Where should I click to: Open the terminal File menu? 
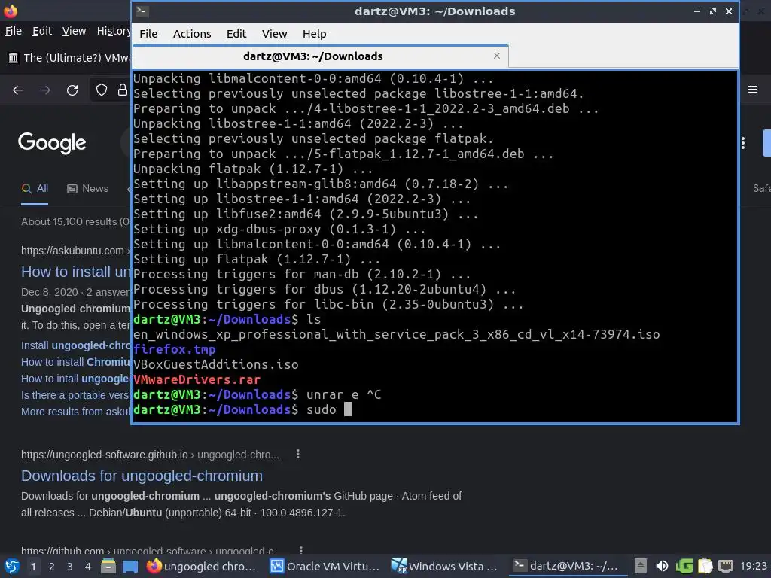tap(148, 33)
